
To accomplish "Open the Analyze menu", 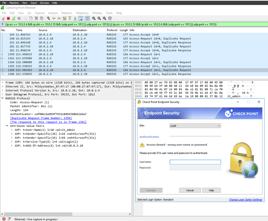I will coord(53,13).
